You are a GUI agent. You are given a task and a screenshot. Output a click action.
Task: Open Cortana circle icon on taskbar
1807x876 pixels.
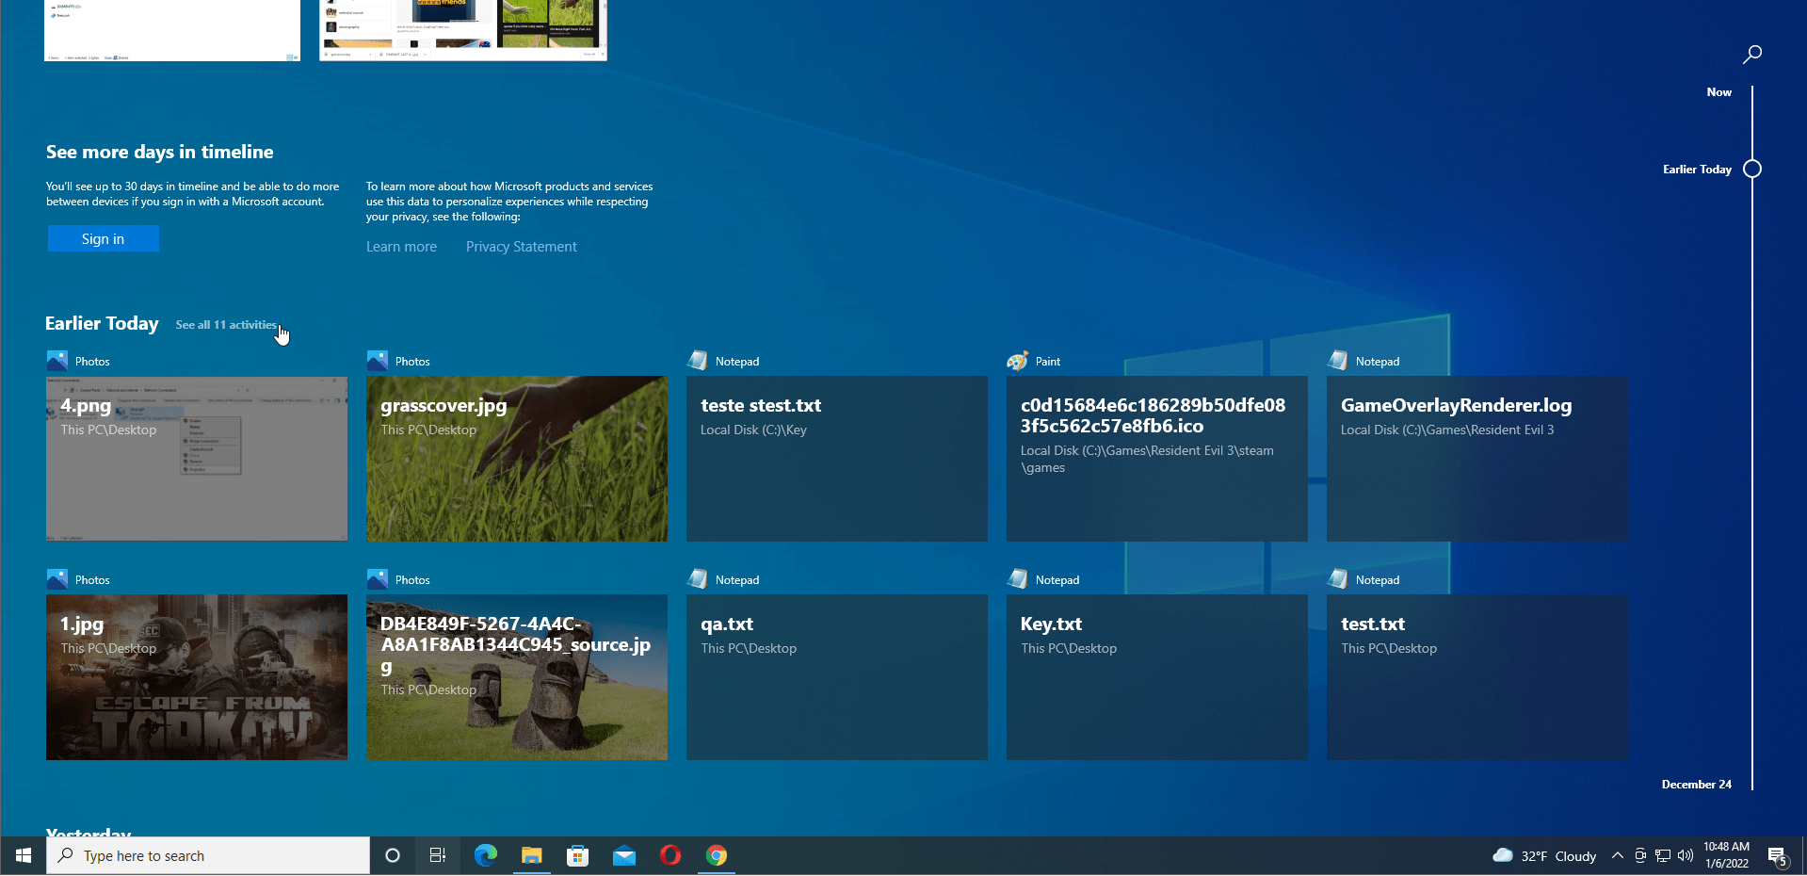point(393,855)
